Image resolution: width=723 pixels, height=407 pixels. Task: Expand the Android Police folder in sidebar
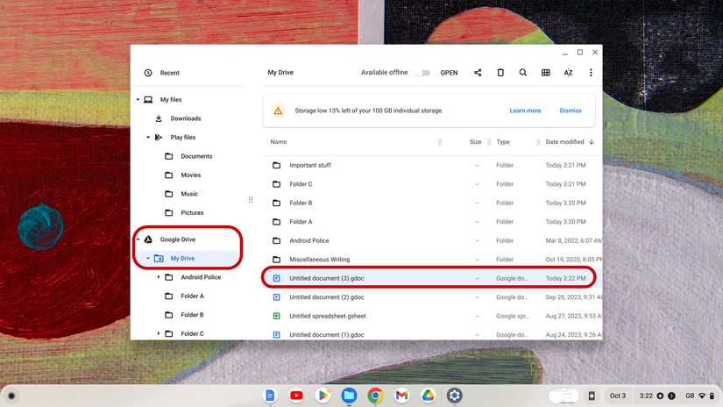point(159,277)
